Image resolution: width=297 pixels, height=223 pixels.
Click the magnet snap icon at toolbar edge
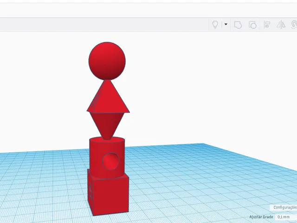coord(294,25)
